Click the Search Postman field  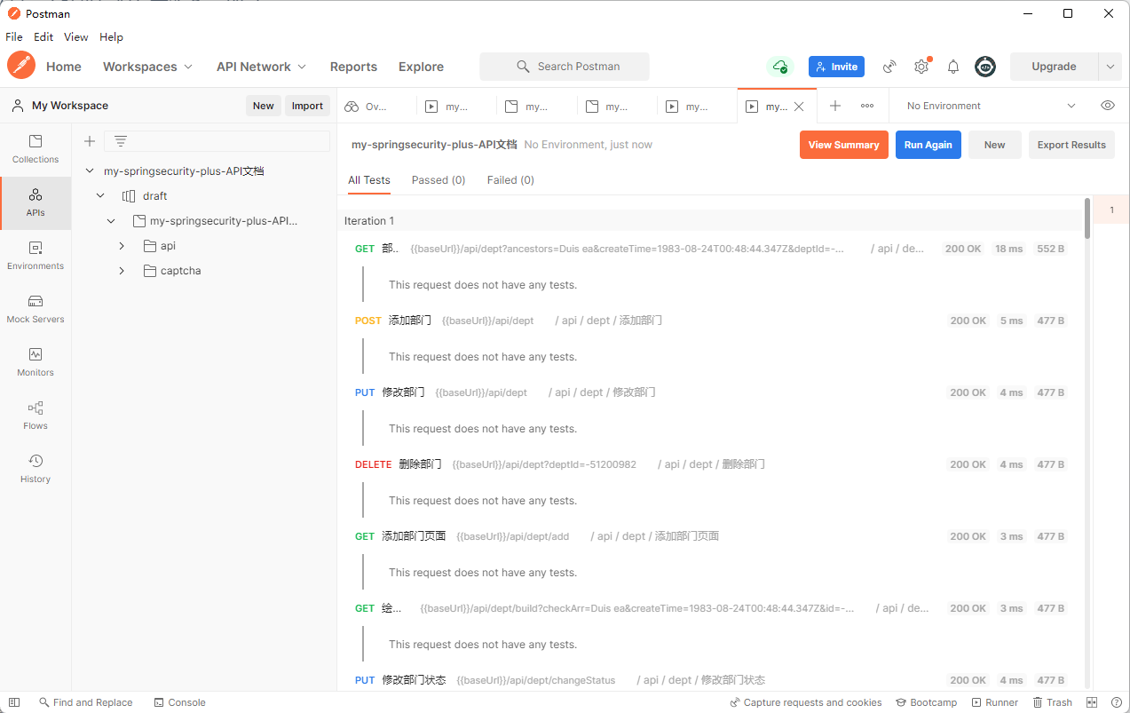click(565, 67)
